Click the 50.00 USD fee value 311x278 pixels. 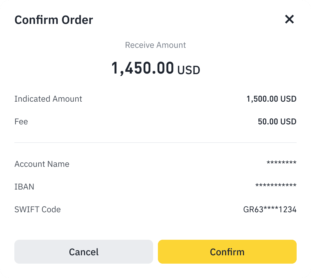click(277, 122)
